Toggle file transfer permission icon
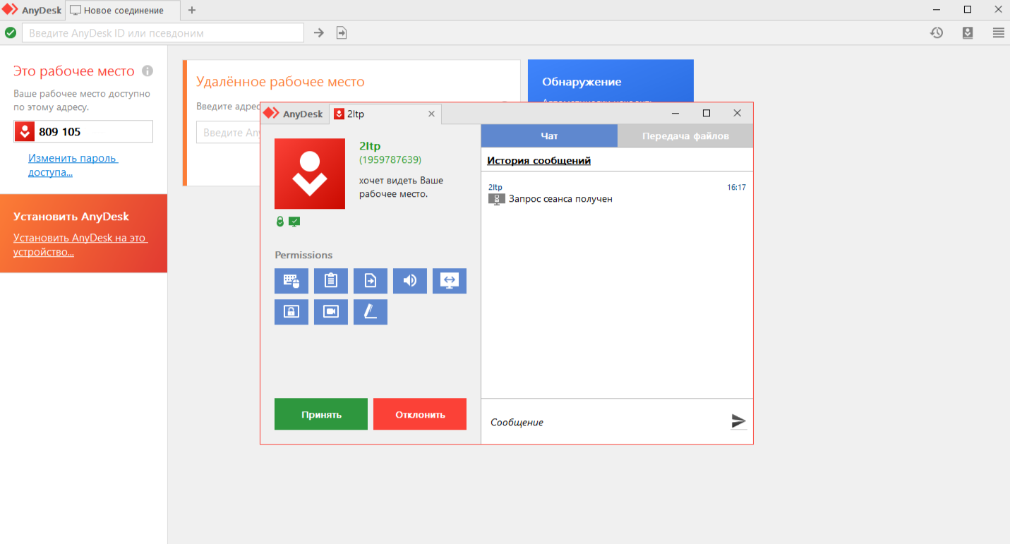The image size is (1010, 544). point(371,281)
